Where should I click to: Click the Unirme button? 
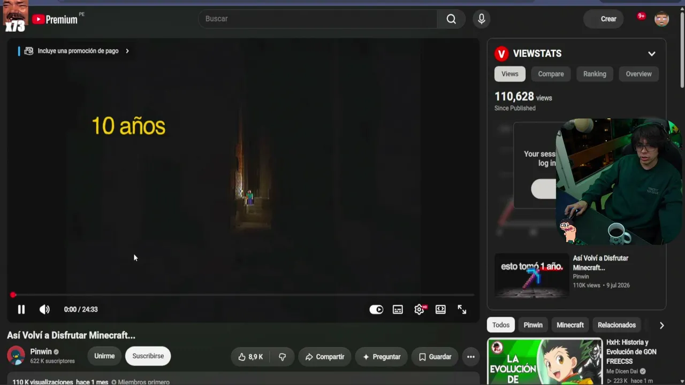pos(104,356)
